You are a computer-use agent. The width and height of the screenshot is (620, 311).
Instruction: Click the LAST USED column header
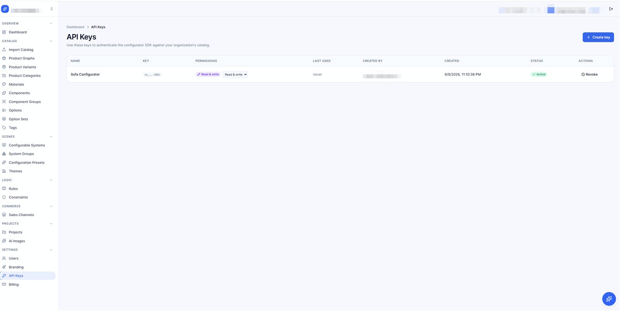[322, 61]
